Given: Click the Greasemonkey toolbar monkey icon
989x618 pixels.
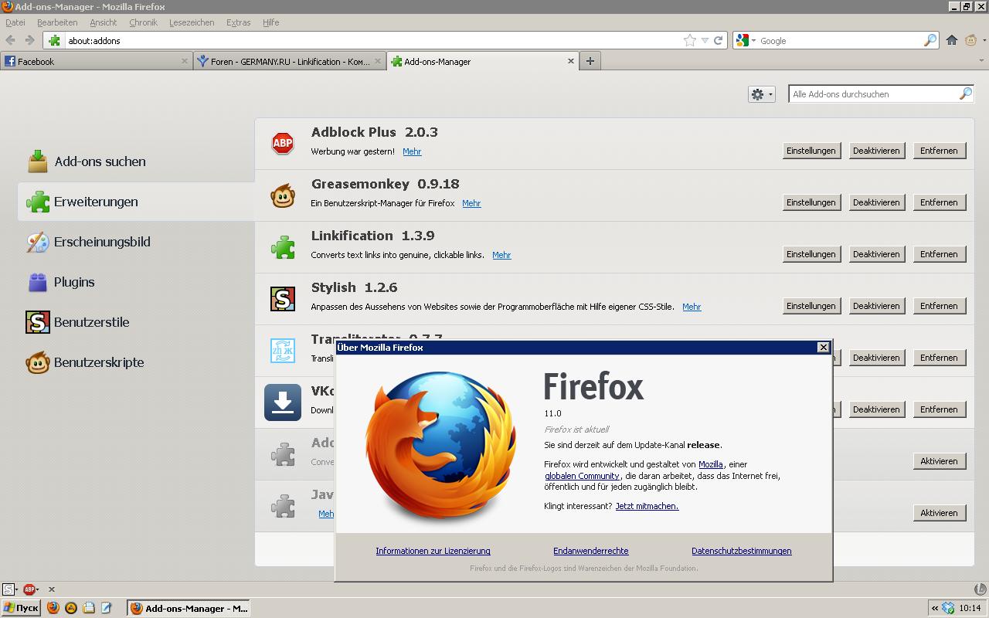Looking at the screenshot, I should tap(970, 40).
